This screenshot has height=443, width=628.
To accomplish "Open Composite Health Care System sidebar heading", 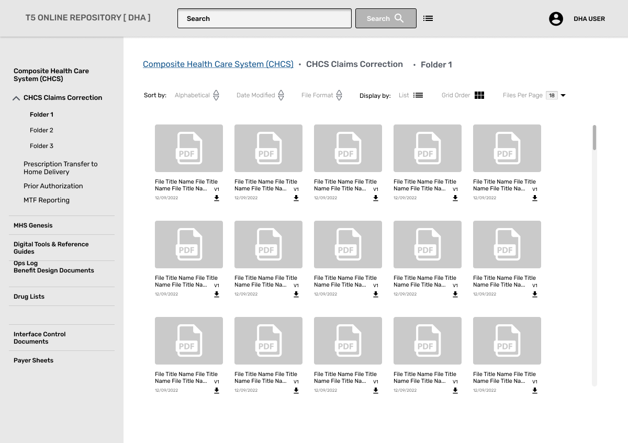I will pos(51,75).
